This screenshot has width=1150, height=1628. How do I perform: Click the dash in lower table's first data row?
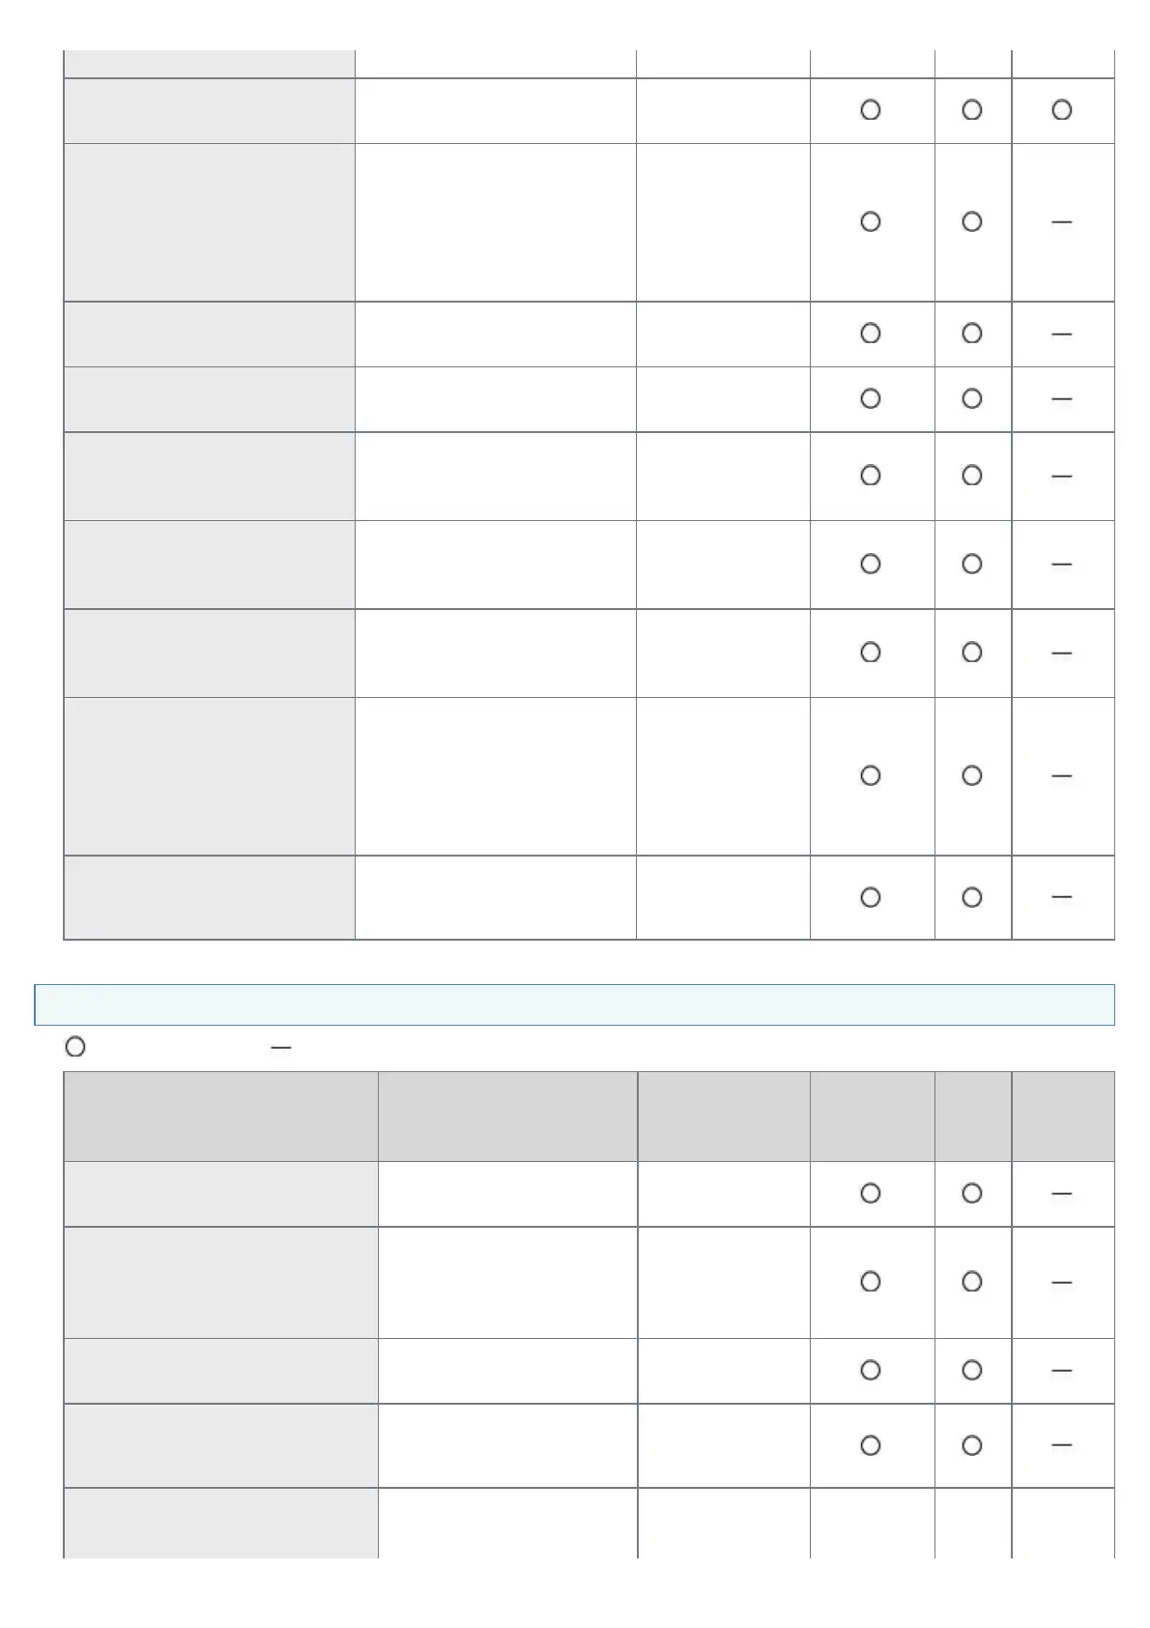pos(1061,1194)
